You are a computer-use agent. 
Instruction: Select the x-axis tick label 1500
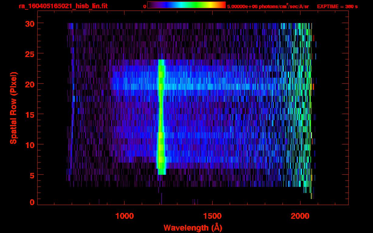coord(212,216)
